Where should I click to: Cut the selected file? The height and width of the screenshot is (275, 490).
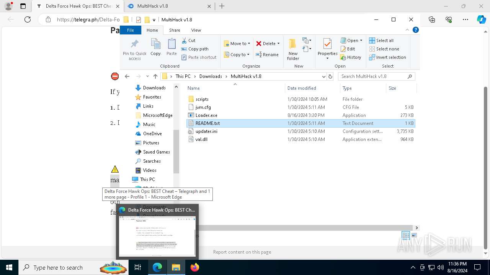188,40
